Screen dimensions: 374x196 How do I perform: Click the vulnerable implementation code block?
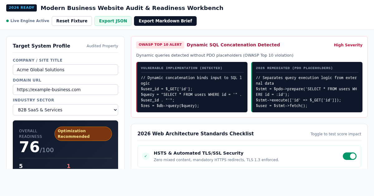[192, 87]
